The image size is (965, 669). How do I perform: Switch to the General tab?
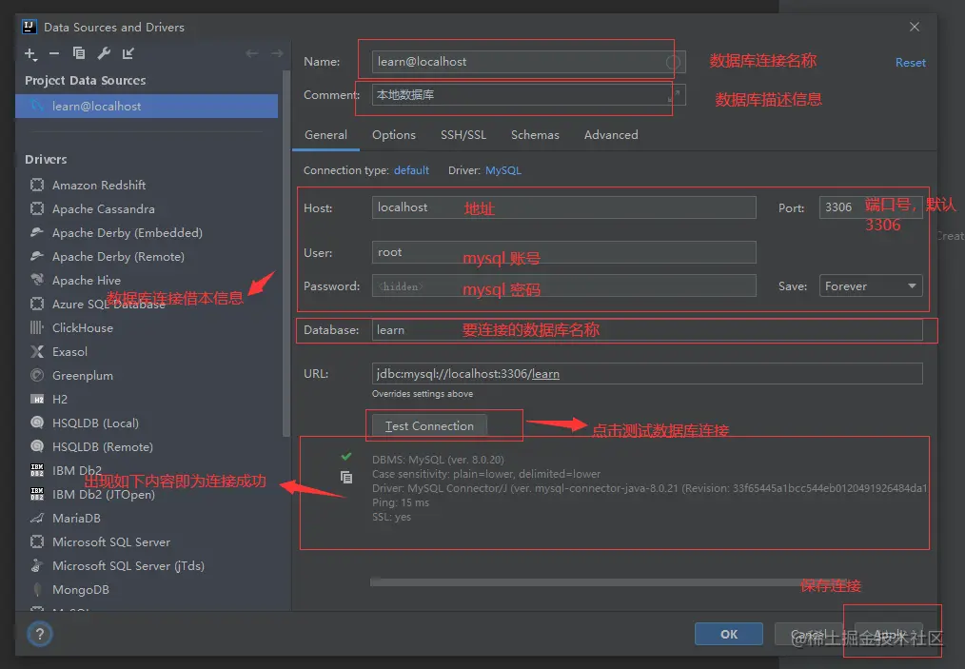pos(325,135)
